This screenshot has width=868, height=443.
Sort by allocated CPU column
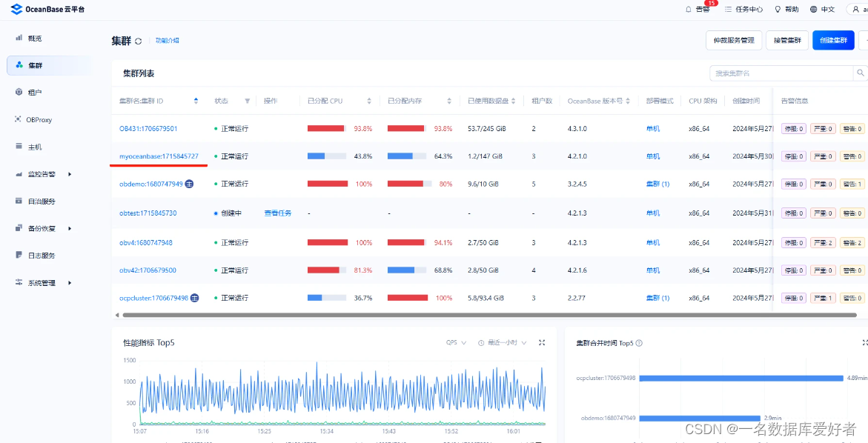click(369, 101)
